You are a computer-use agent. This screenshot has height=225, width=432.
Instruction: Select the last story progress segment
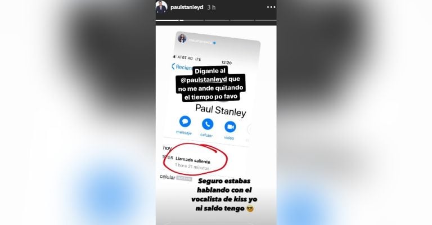click(x=265, y=20)
